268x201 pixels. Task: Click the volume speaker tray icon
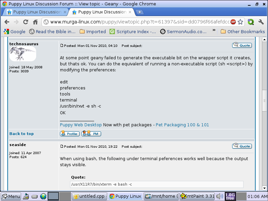[x=220, y=196]
